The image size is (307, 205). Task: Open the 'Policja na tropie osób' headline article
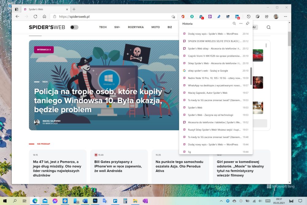(x=98, y=101)
